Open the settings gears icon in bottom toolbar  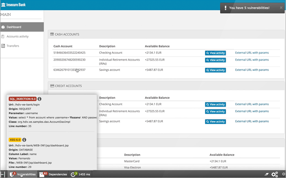click(x=275, y=174)
